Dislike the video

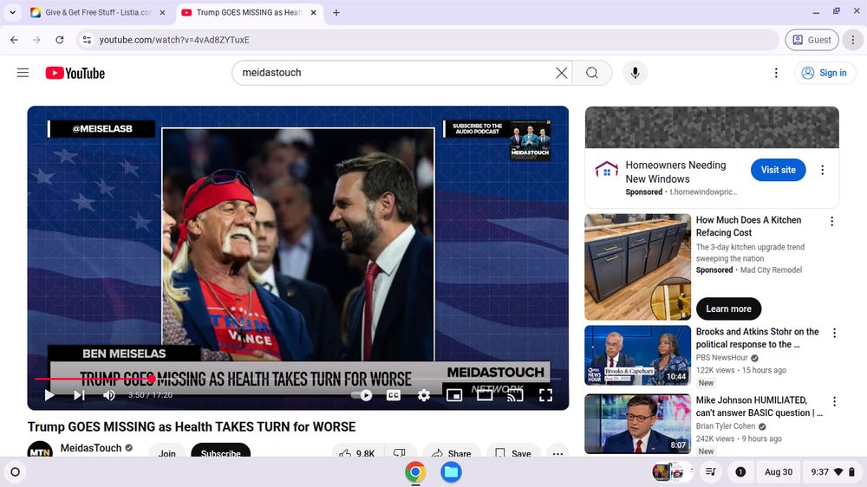click(x=399, y=452)
